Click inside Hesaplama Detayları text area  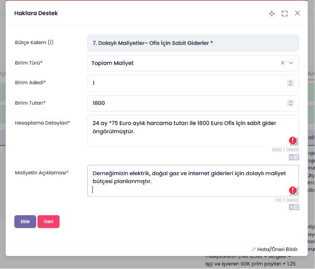(193, 131)
